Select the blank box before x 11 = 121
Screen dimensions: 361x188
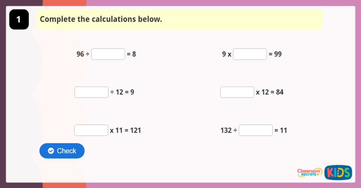91,130
